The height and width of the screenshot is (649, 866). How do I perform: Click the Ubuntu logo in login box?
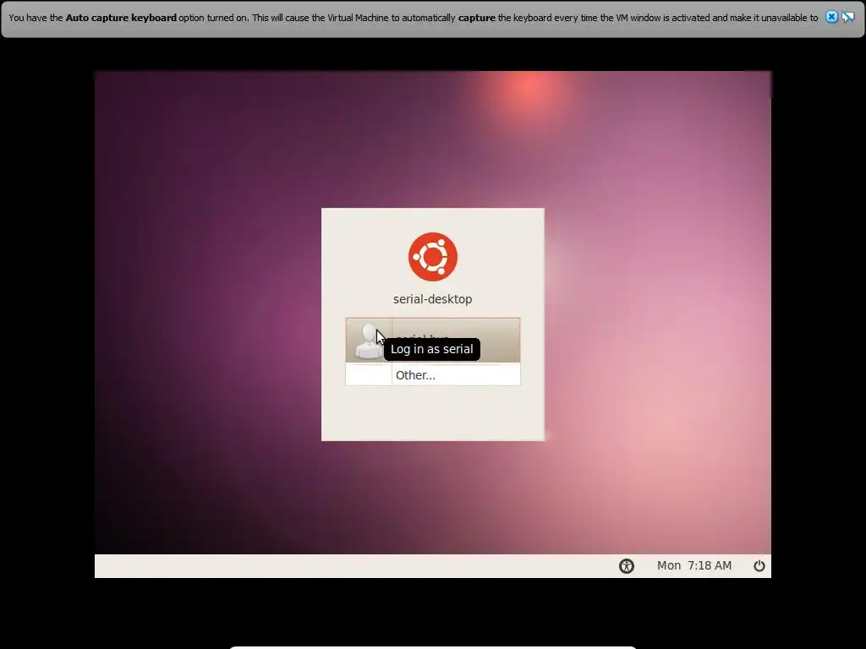click(433, 257)
